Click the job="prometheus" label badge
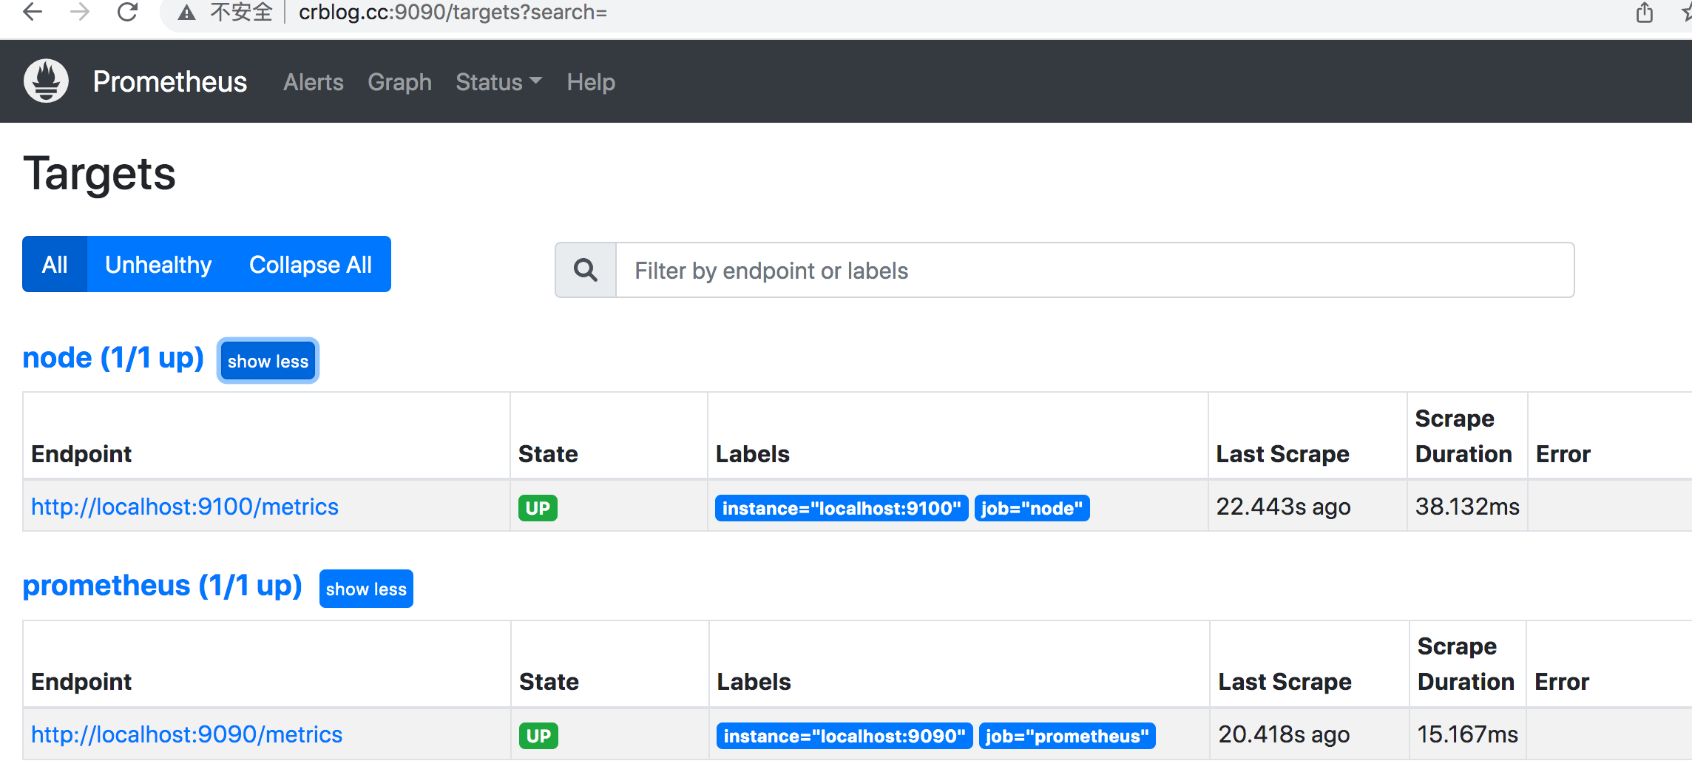1692x775 pixels. [x=1067, y=736]
